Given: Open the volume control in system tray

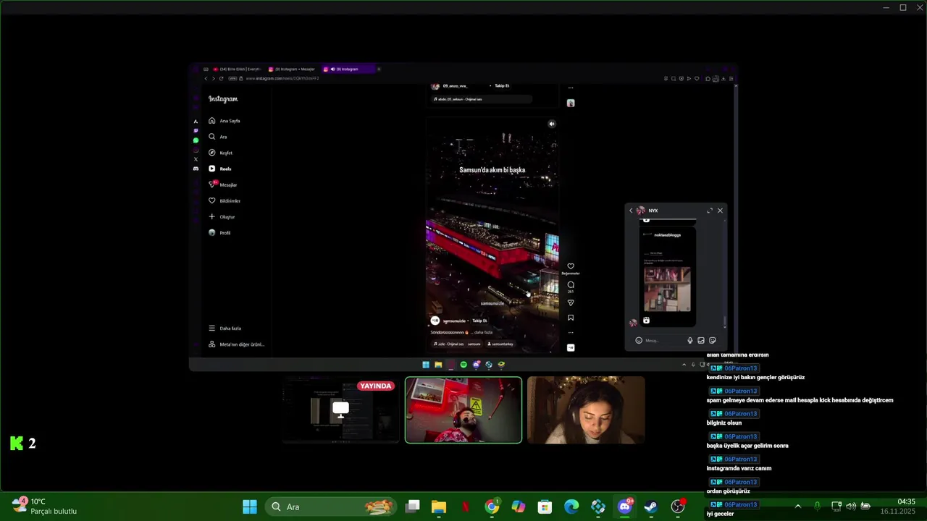Looking at the screenshot, I should (x=850, y=507).
